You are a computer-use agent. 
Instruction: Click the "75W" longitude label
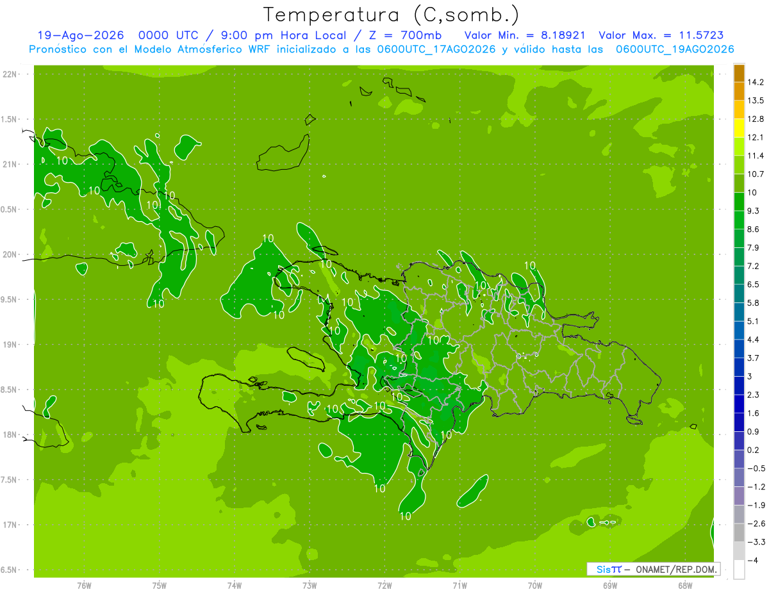[160, 586]
